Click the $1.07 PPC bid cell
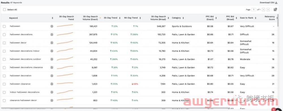 pyautogui.click(x=210, y=59)
